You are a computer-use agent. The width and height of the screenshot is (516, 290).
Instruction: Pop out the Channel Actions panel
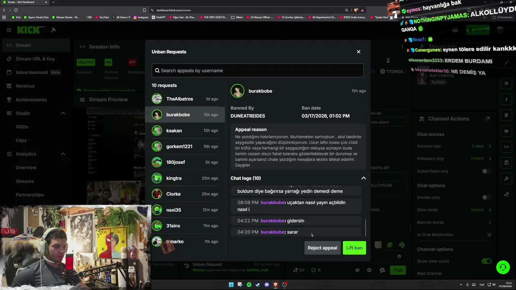pos(487,119)
